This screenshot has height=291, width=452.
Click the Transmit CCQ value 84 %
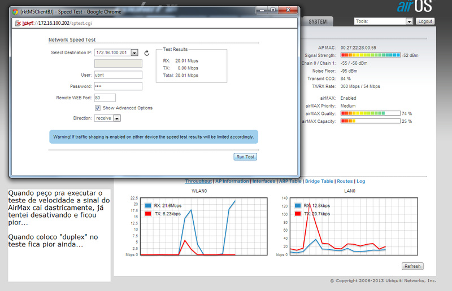(x=346, y=78)
